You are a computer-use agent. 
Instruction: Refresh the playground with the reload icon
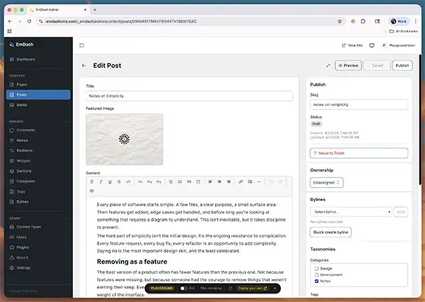[230, 288]
